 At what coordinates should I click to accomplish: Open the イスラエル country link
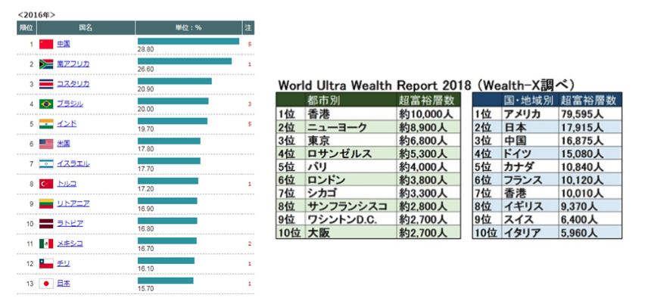tap(73, 163)
